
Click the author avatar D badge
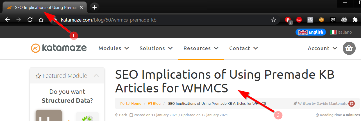point(352,104)
